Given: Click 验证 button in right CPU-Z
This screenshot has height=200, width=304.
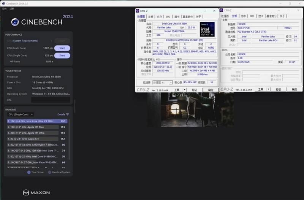Looking at the screenshot, I should pyautogui.click(x=278, y=89).
